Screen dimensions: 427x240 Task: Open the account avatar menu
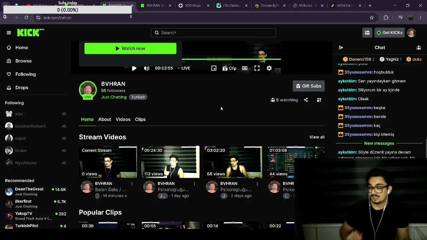point(412,33)
